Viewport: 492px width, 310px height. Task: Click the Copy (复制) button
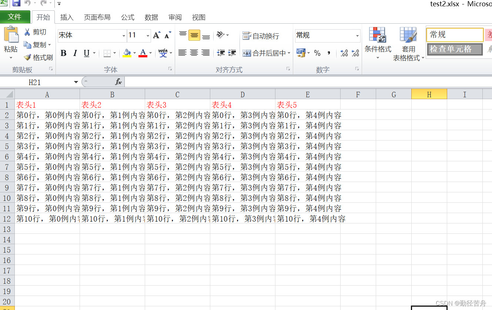[35, 45]
